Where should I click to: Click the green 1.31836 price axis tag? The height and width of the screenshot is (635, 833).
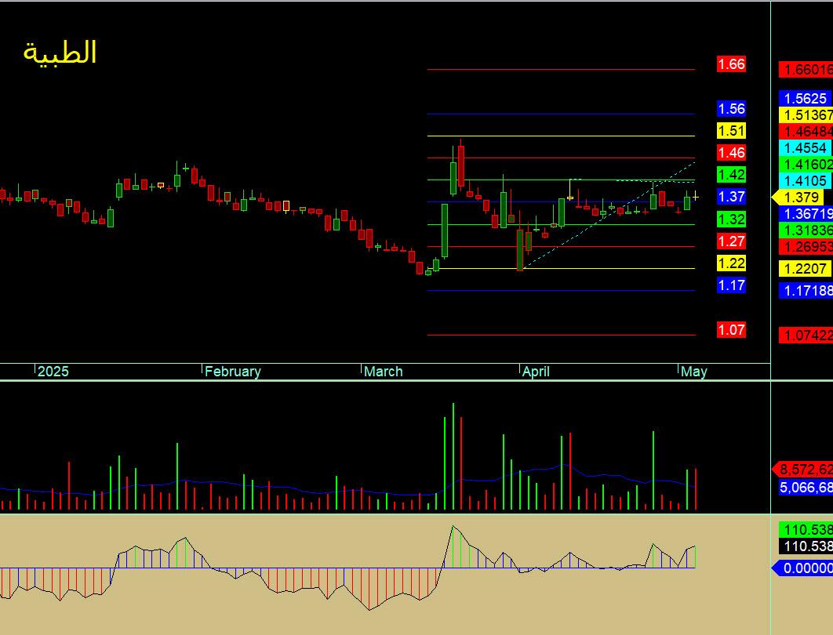coord(806,230)
